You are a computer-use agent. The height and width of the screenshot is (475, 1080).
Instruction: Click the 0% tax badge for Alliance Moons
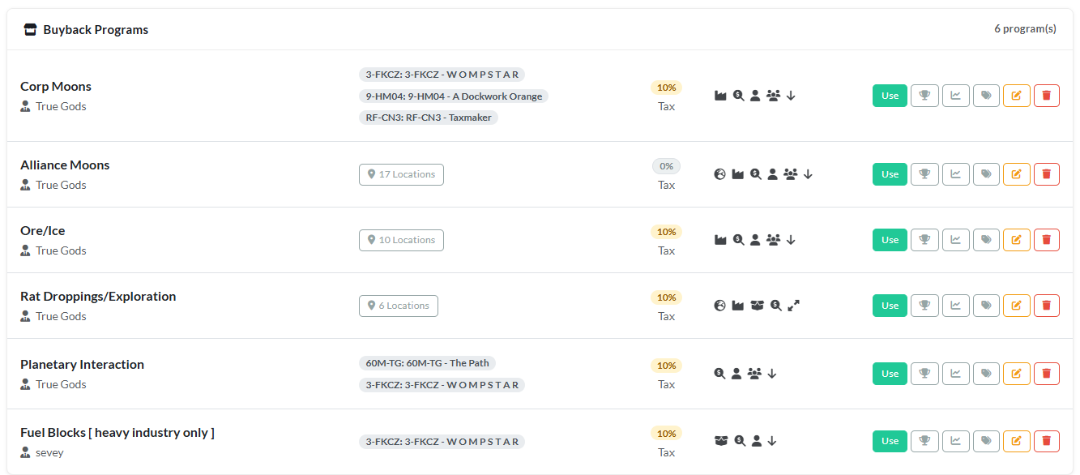(666, 165)
